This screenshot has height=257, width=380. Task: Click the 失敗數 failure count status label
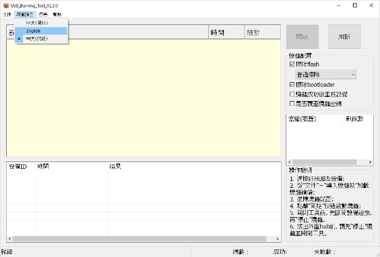(x=324, y=252)
